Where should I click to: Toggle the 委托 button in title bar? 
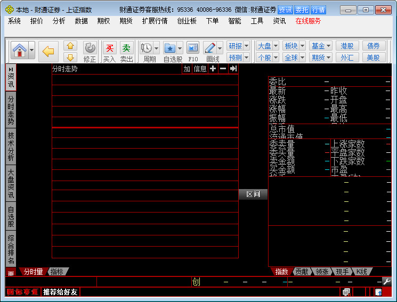tap(302, 10)
